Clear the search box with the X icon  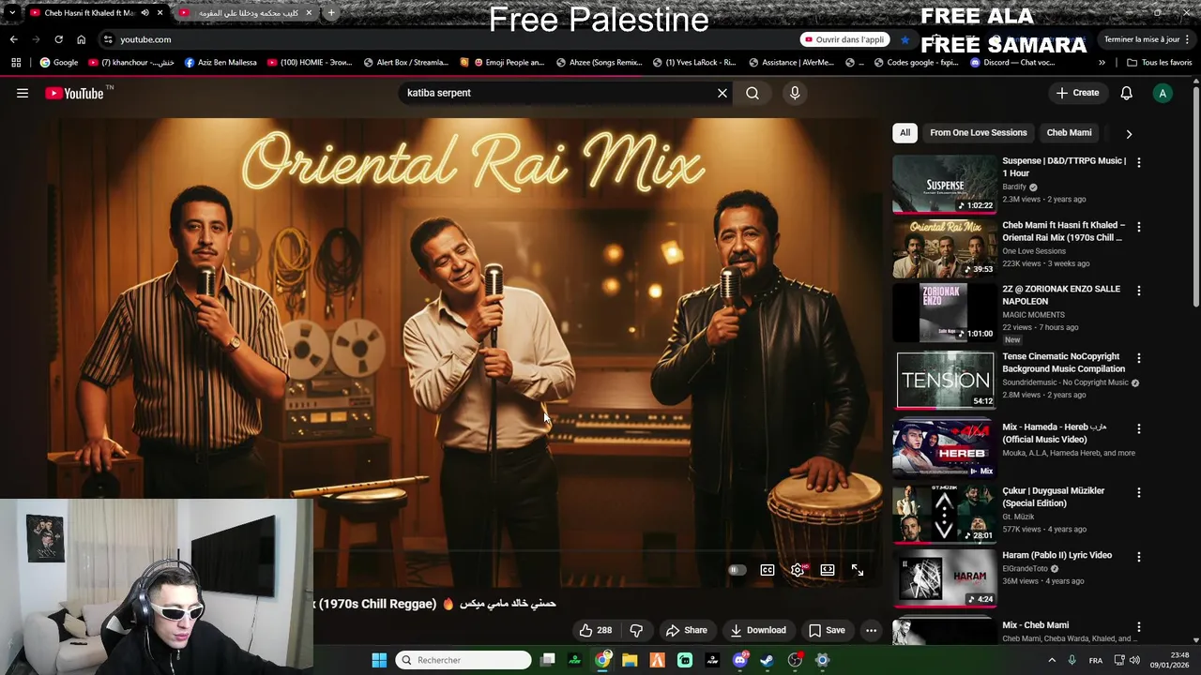pyautogui.click(x=722, y=93)
